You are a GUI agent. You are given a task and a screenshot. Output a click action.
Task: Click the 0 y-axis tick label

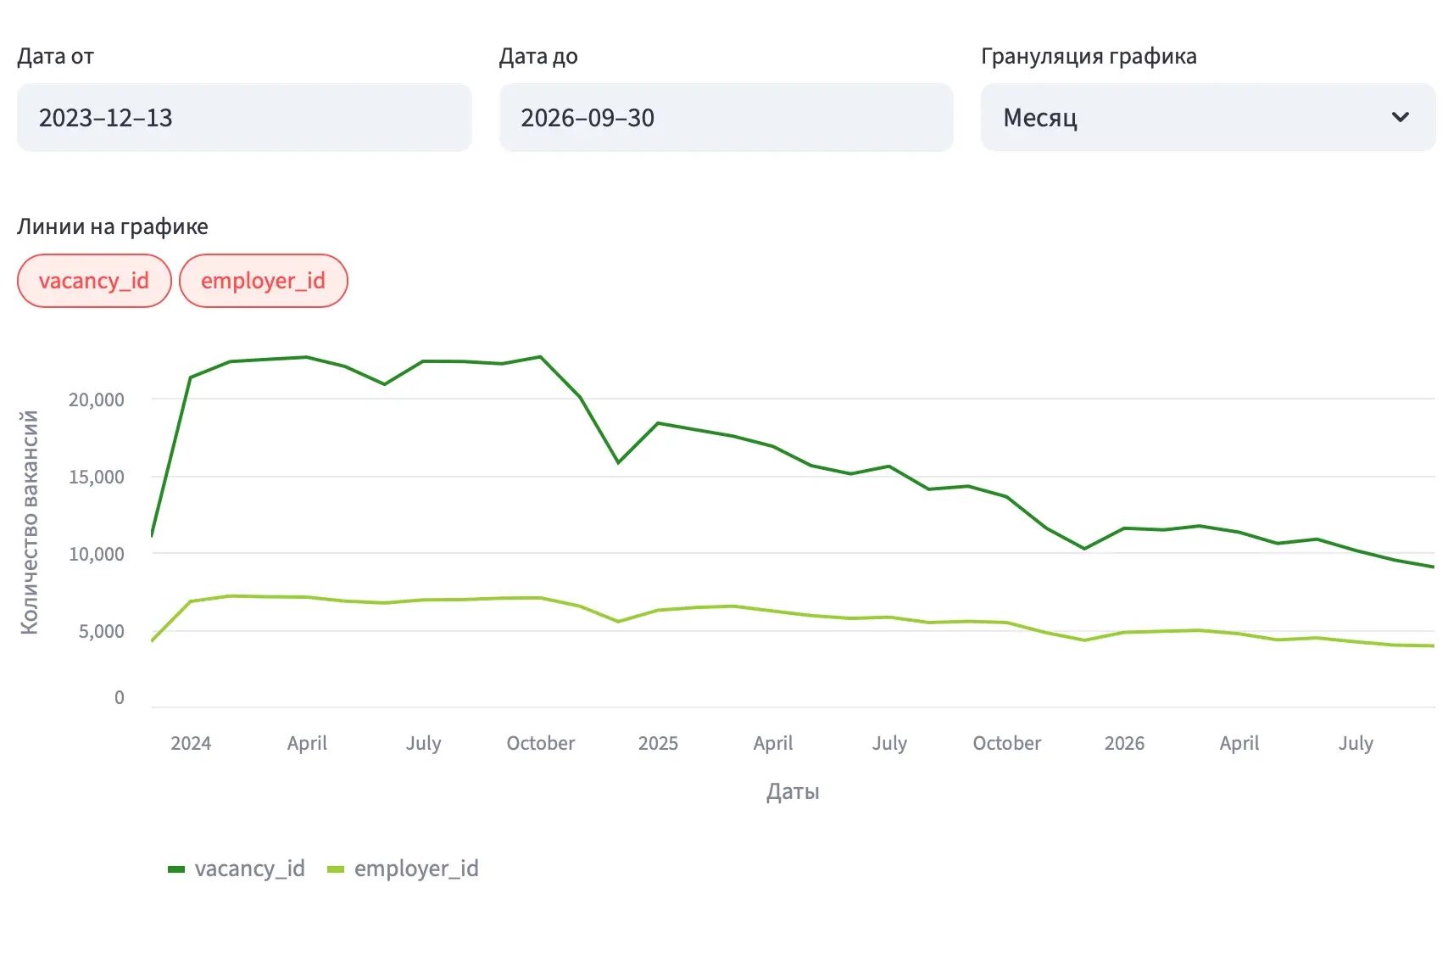pyautogui.click(x=120, y=697)
